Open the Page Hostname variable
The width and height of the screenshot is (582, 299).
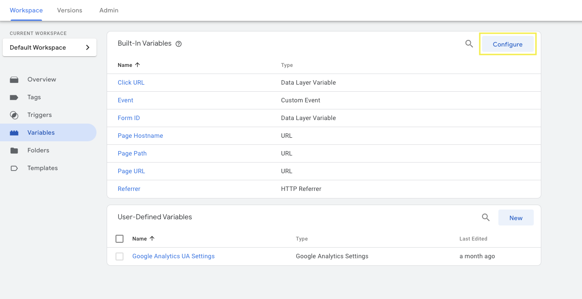(140, 136)
